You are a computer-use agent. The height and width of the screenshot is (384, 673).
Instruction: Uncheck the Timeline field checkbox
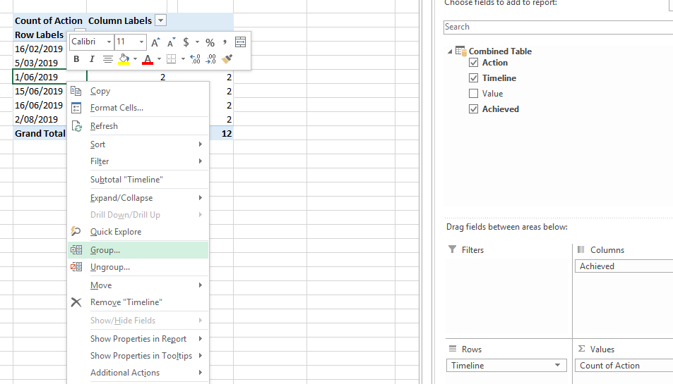(473, 78)
